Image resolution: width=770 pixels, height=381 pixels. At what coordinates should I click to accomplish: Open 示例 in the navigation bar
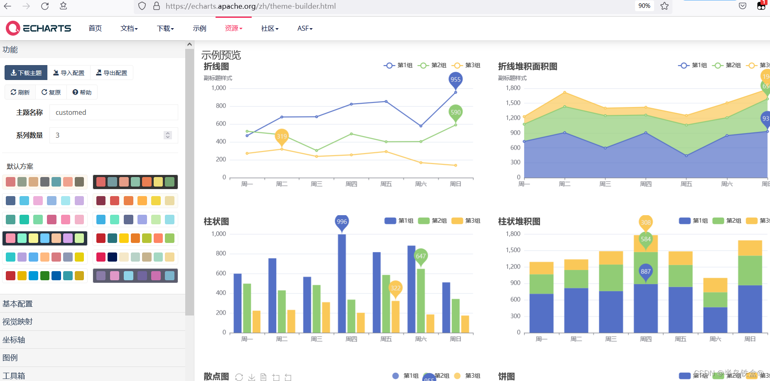pos(199,28)
